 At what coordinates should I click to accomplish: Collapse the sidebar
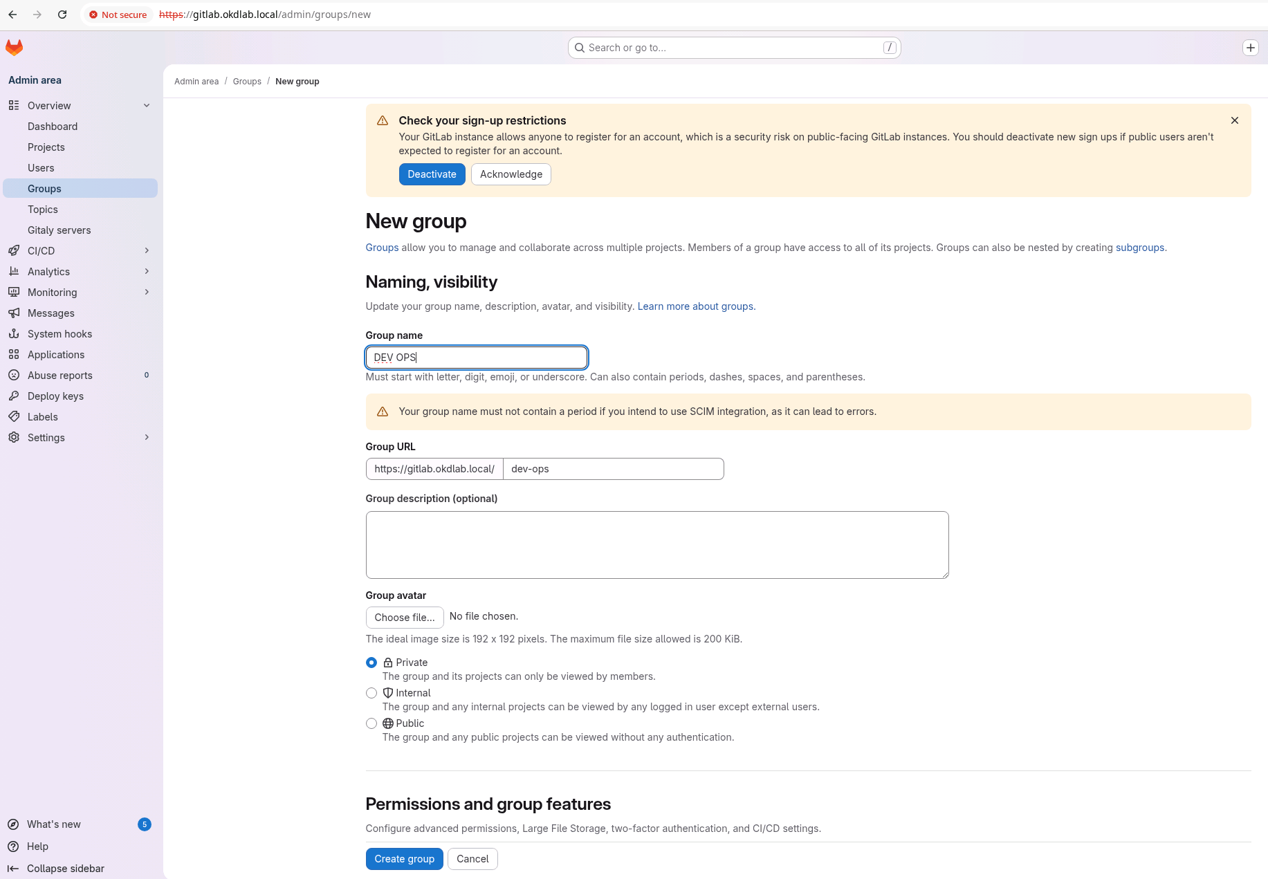pyautogui.click(x=65, y=869)
